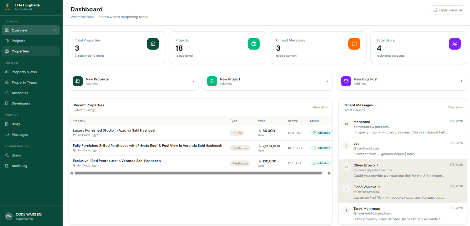
Task: Click the orange Unread Messages chat icon
Action: (354, 44)
